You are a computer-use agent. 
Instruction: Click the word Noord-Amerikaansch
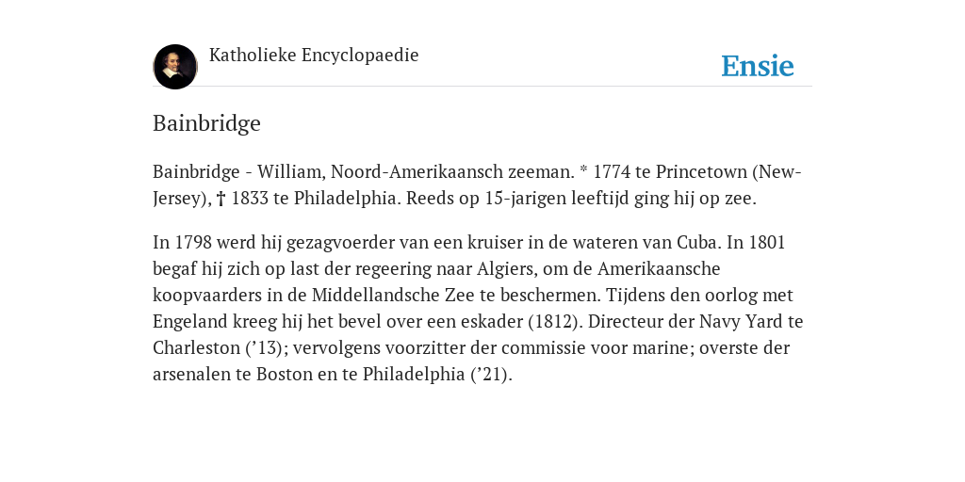point(417,172)
